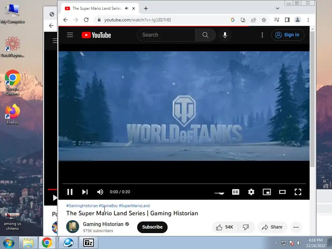332x249 pixels.
Task: Open the #SuperMarioLand hashtag link
Action: click(134, 206)
